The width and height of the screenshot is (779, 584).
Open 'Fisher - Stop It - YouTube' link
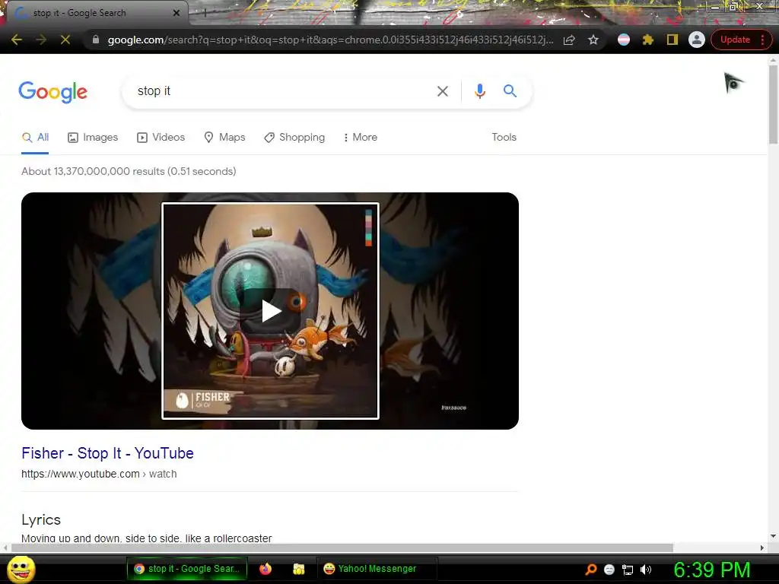pos(107,453)
